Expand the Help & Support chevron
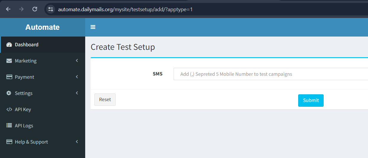The width and height of the screenshot is (368, 158). coord(77,142)
